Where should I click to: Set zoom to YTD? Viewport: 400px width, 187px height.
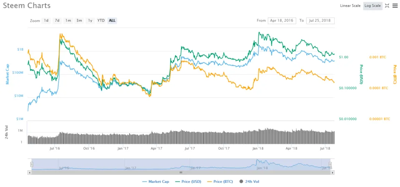click(x=101, y=20)
